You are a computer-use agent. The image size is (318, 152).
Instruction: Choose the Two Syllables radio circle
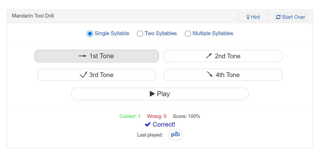click(x=140, y=34)
